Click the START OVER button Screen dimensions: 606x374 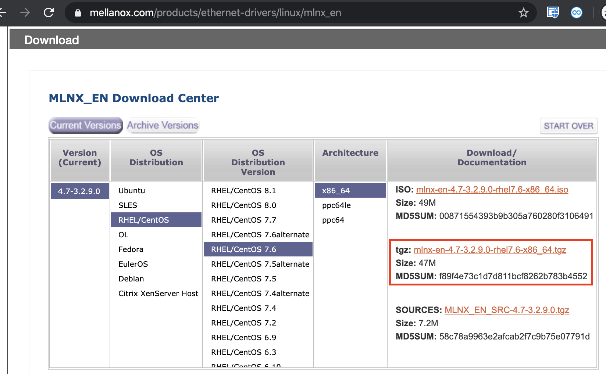(x=568, y=126)
